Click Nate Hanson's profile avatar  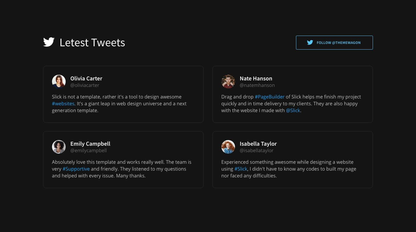228,82
